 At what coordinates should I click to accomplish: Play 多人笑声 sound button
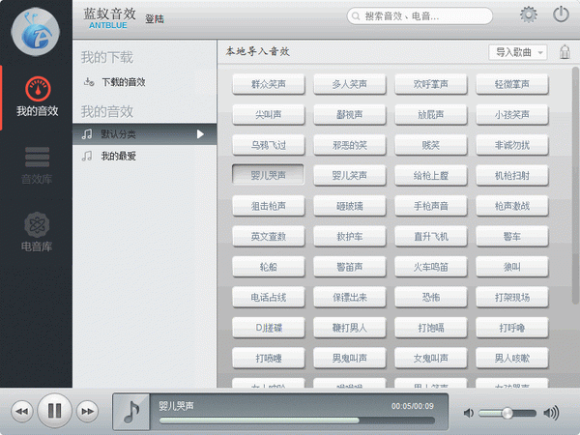pos(350,84)
